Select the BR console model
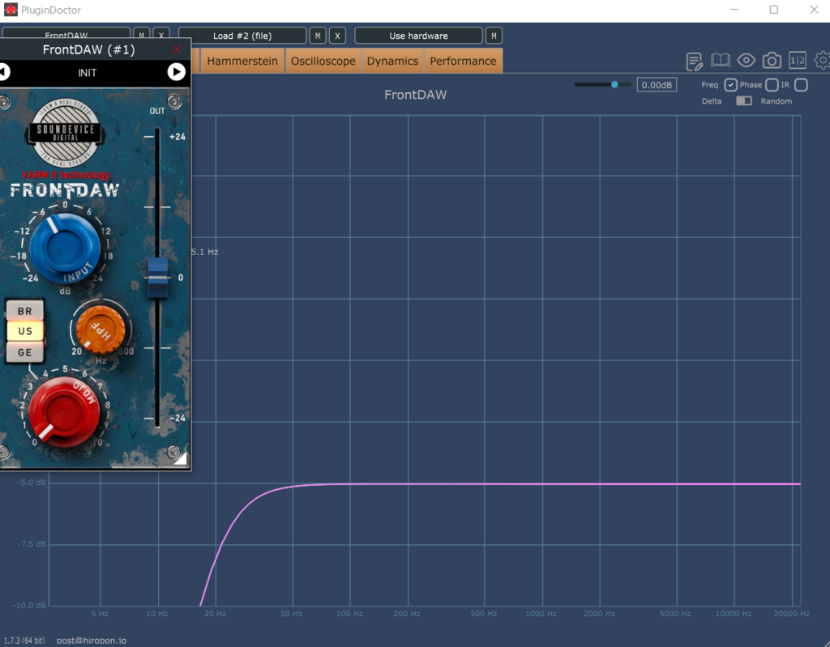The image size is (830, 647). [x=25, y=311]
